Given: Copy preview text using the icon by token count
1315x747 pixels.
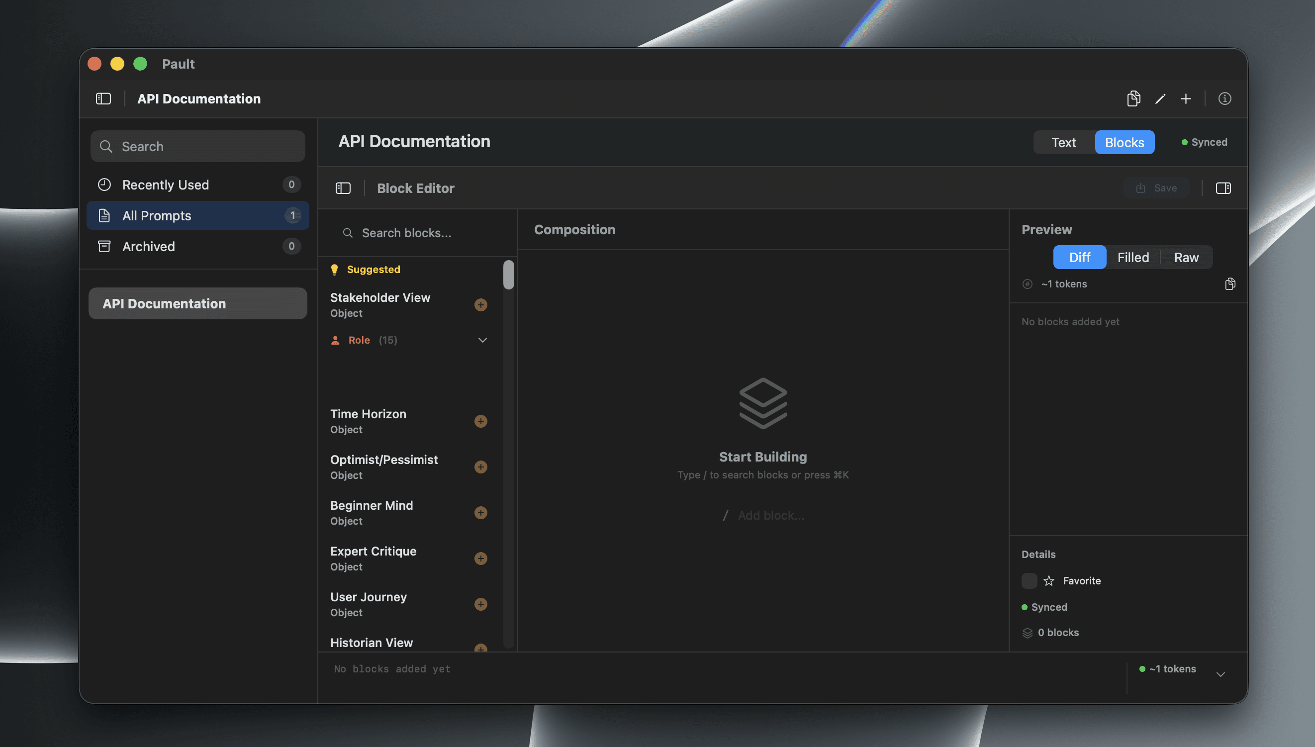Looking at the screenshot, I should [x=1230, y=283].
